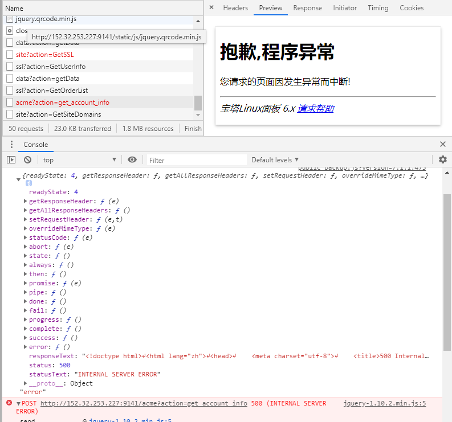This screenshot has width=452, height=422.
Task: Click the red error icon on the POST line
Action: 9,403
